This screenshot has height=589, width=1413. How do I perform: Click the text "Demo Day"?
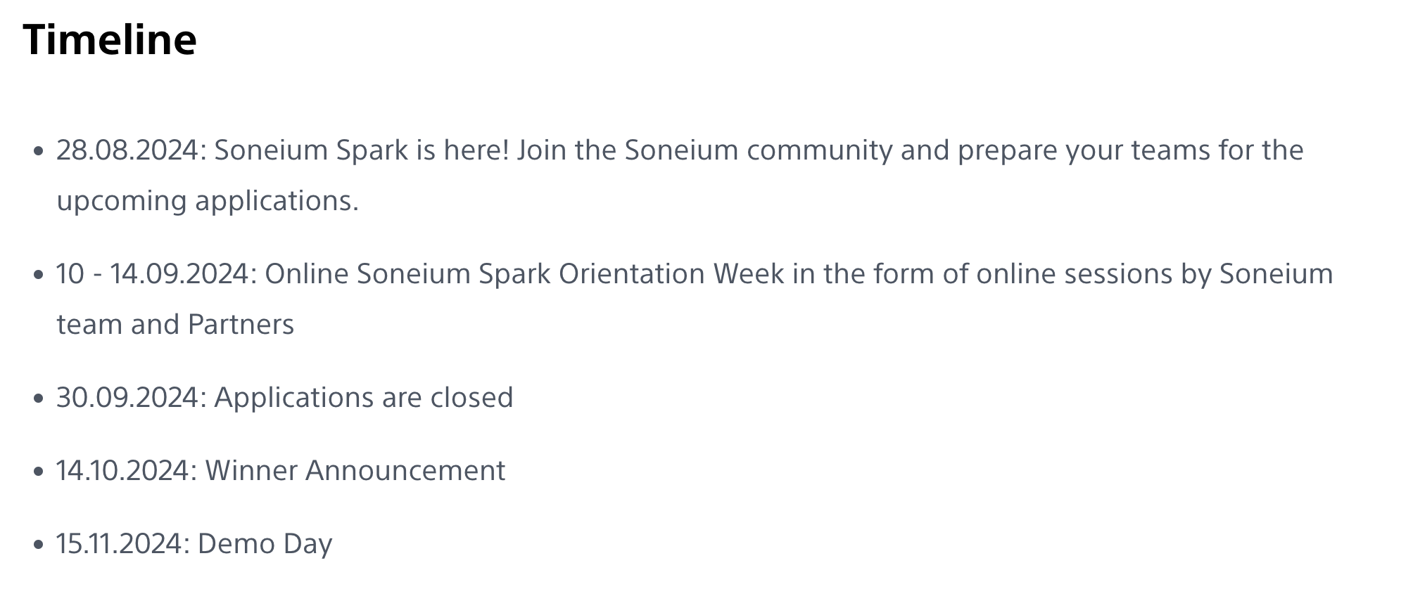(x=265, y=544)
